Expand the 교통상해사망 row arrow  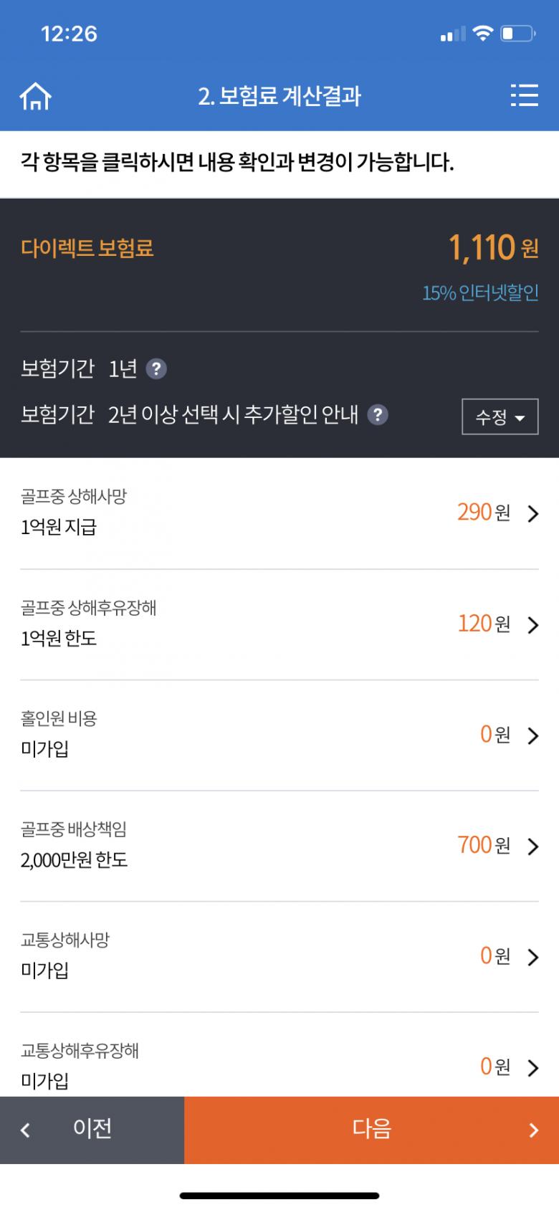532,957
